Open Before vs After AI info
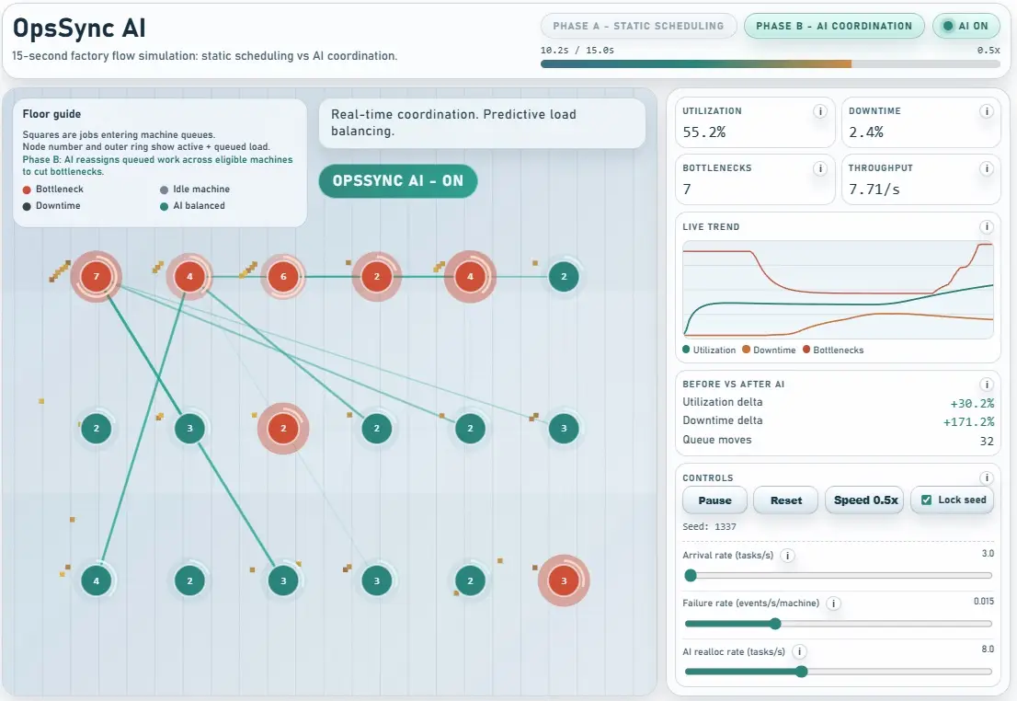Image resolution: width=1017 pixels, height=701 pixels. coord(986,384)
